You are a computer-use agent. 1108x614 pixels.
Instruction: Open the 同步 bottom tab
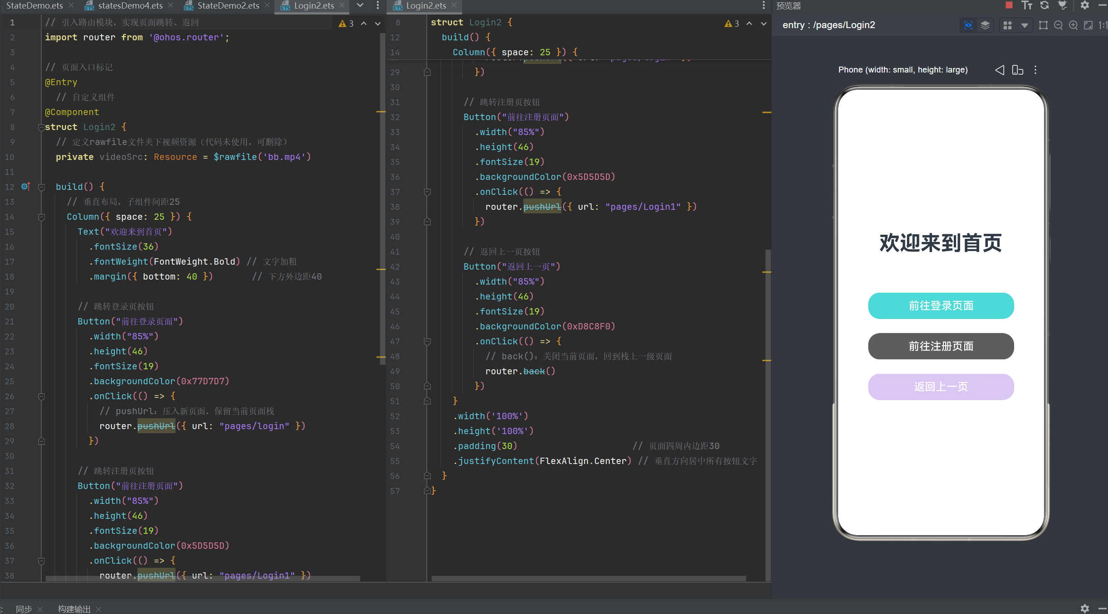click(24, 609)
